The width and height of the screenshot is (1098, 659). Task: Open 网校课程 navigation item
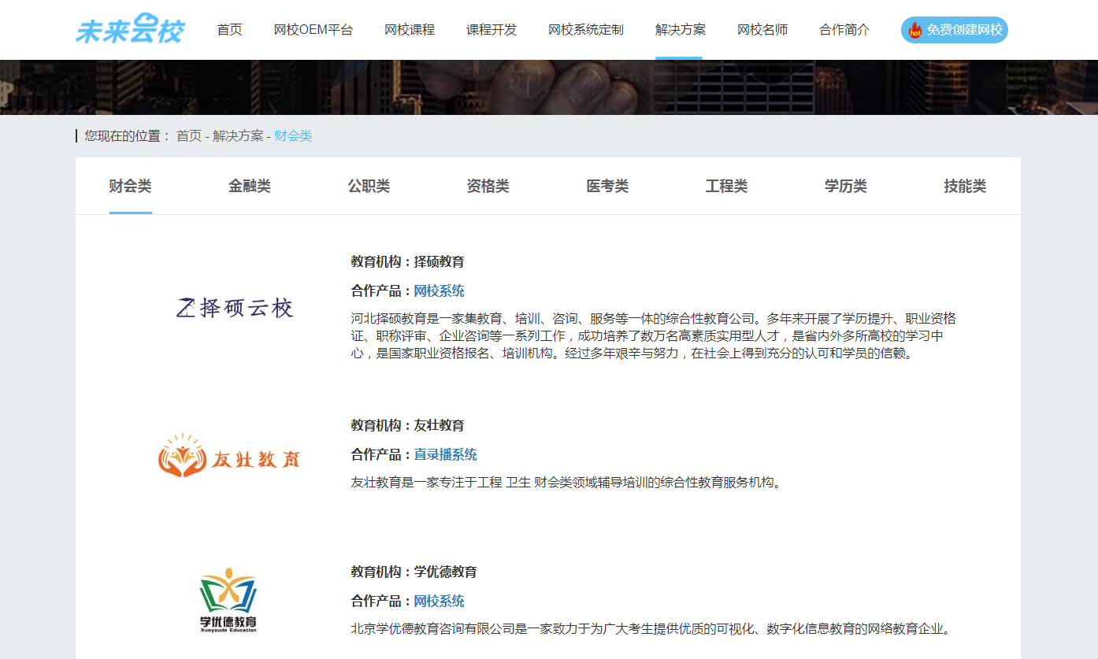tap(410, 30)
